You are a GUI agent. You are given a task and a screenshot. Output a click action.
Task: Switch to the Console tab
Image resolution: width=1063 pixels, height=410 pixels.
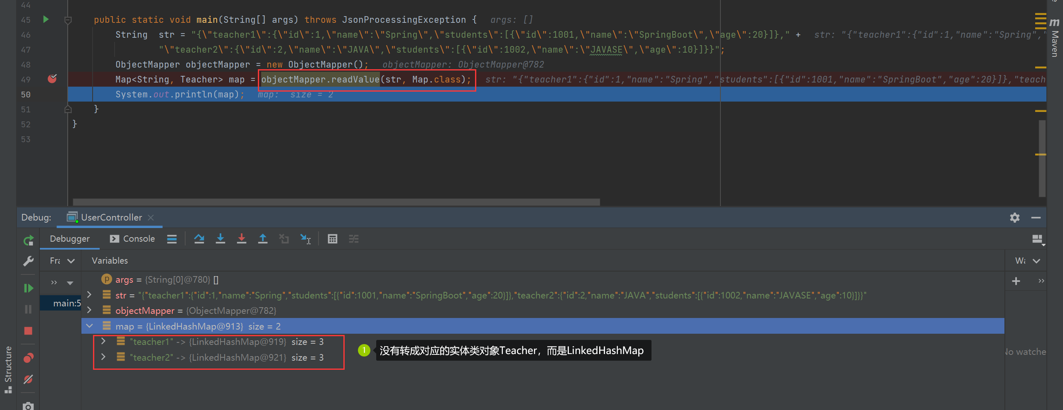132,239
